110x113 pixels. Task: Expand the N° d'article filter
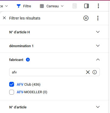point(98,107)
